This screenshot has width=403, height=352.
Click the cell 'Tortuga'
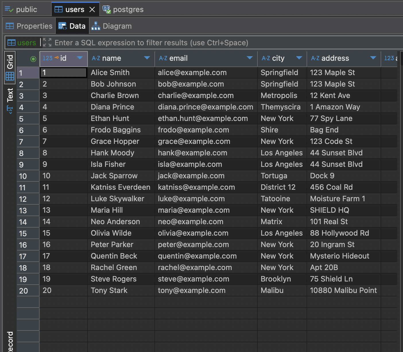click(282, 176)
